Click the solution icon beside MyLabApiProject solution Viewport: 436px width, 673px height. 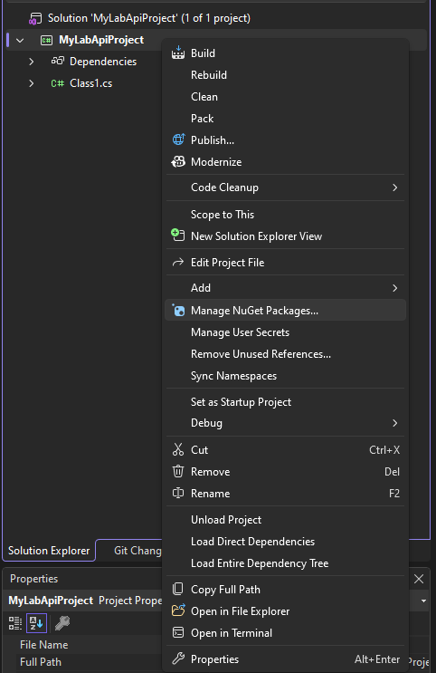[35, 18]
